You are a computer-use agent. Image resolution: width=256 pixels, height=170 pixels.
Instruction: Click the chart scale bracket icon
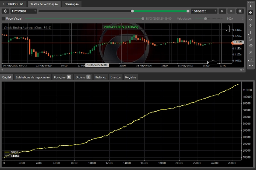coord(228,29)
